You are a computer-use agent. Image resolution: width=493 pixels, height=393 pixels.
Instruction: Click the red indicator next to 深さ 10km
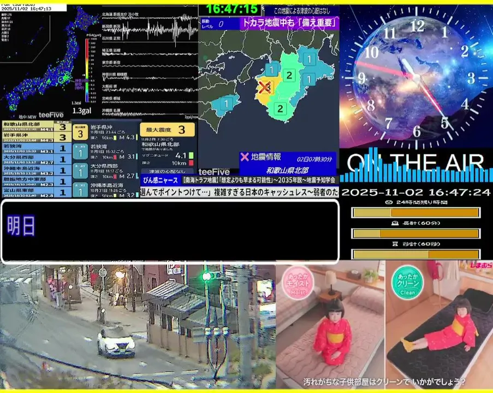click(x=191, y=163)
